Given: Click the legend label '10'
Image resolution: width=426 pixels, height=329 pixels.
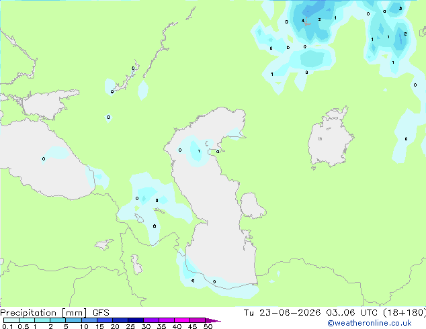Looking at the screenshot, I should click(x=84, y=326).
